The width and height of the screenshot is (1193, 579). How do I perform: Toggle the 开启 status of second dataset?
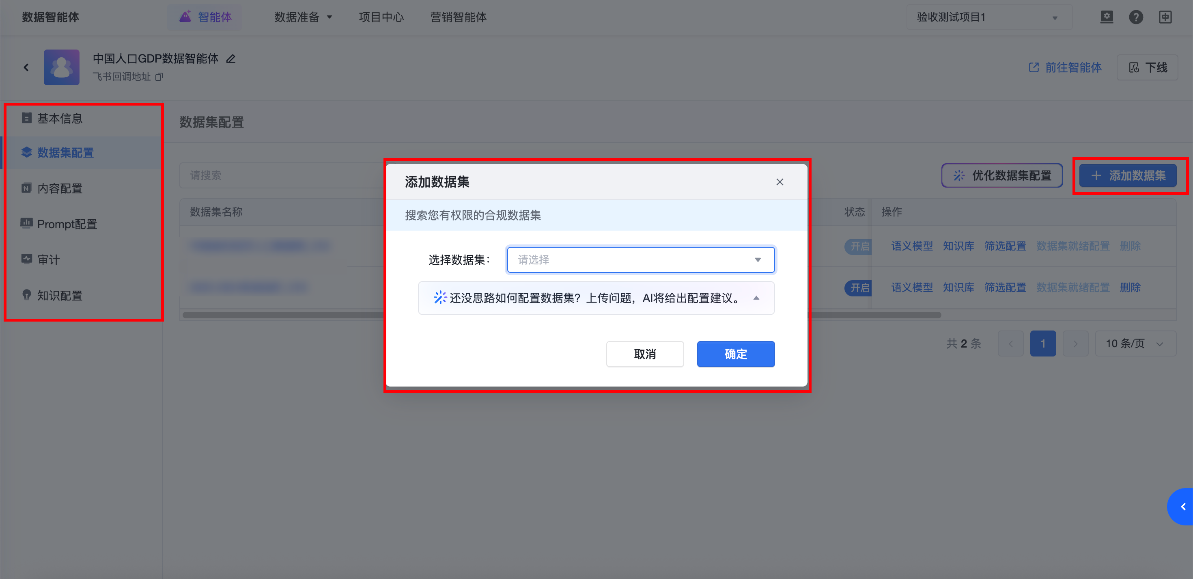coord(858,288)
